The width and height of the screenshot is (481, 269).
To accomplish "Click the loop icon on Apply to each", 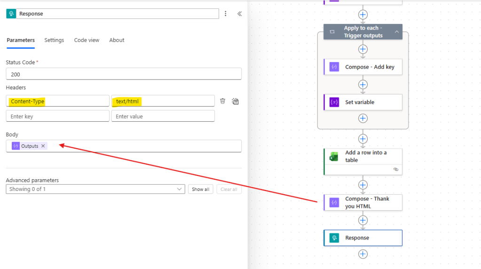I will (x=332, y=32).
